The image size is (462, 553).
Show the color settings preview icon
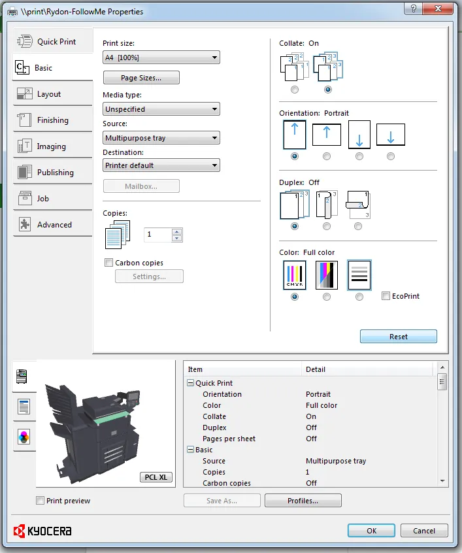pos(24,437)
